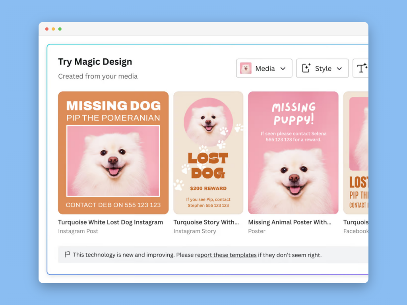Image resolution: width=407 pixels, height=305 pixels.
Task: Click the flag icon in notice bar
Action: [x=67, y=255]
